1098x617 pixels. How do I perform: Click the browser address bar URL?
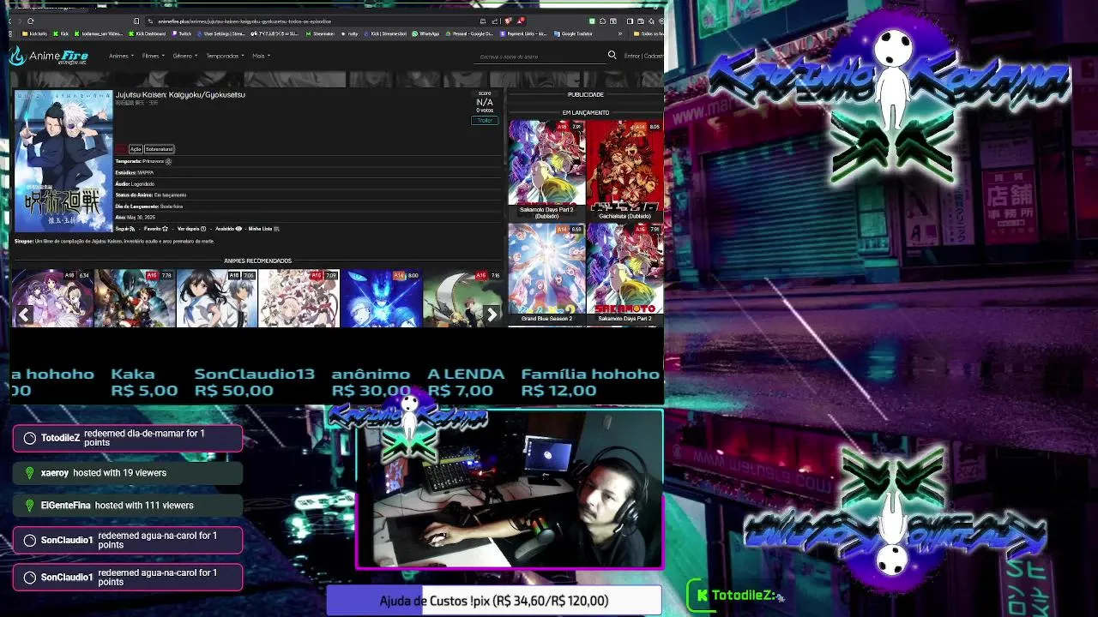pos(244,21)
